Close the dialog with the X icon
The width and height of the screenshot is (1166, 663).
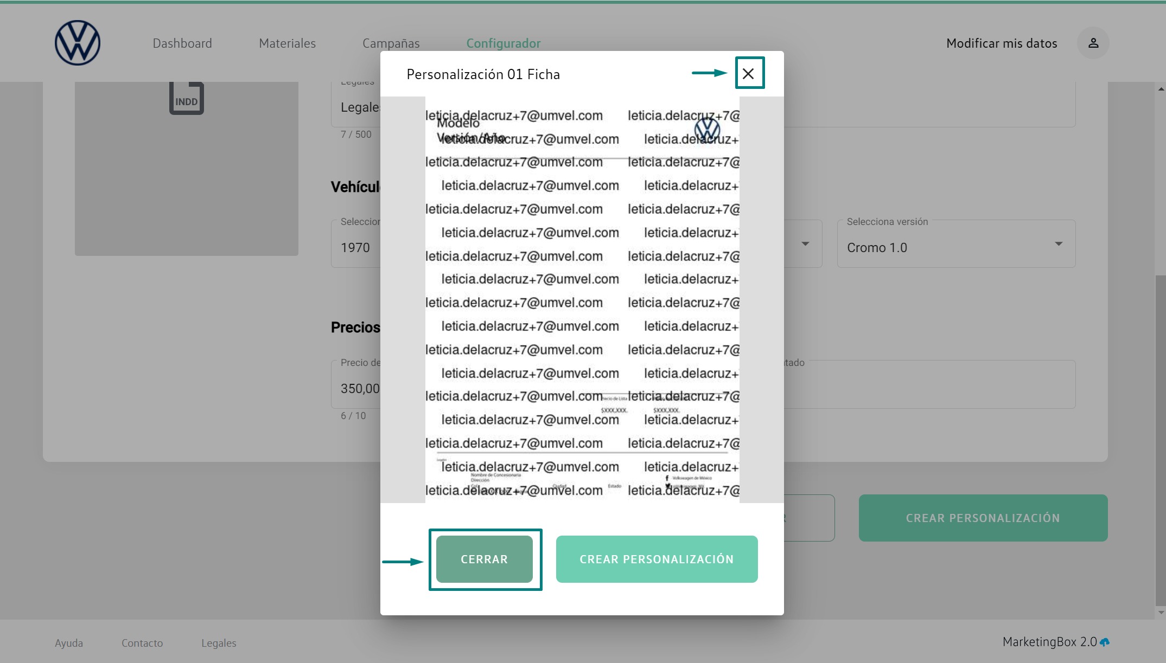click(x=748, y=74)
